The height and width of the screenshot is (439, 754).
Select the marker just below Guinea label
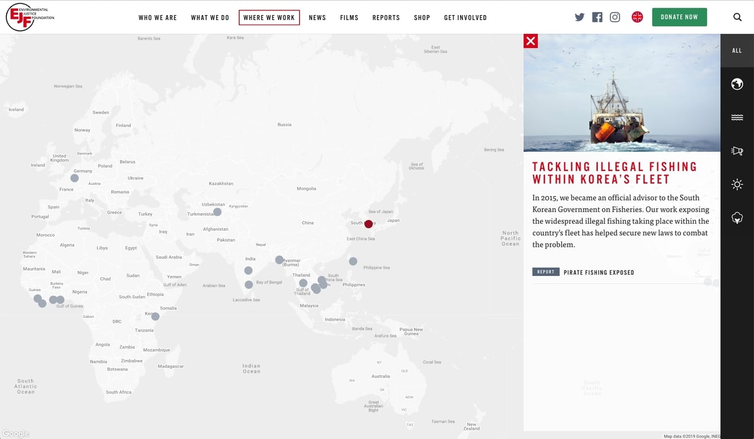click(x=38, y=299)
